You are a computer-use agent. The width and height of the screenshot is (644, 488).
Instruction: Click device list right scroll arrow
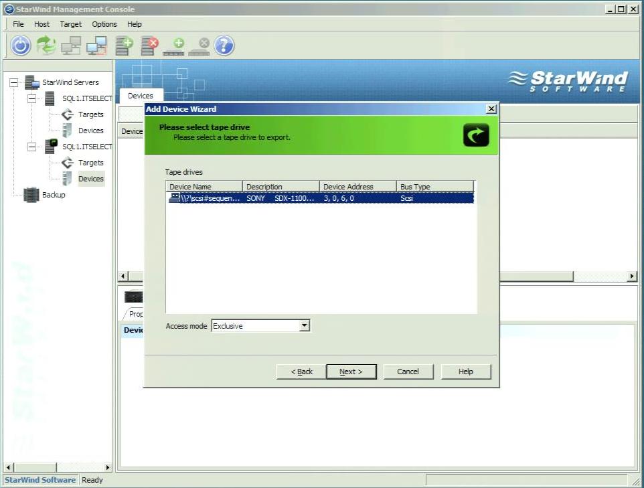pos(632,276)
